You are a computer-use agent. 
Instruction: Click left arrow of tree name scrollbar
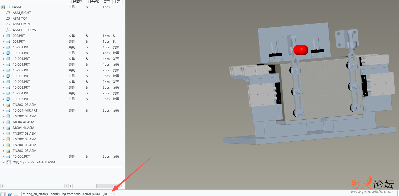click(2, 186)
